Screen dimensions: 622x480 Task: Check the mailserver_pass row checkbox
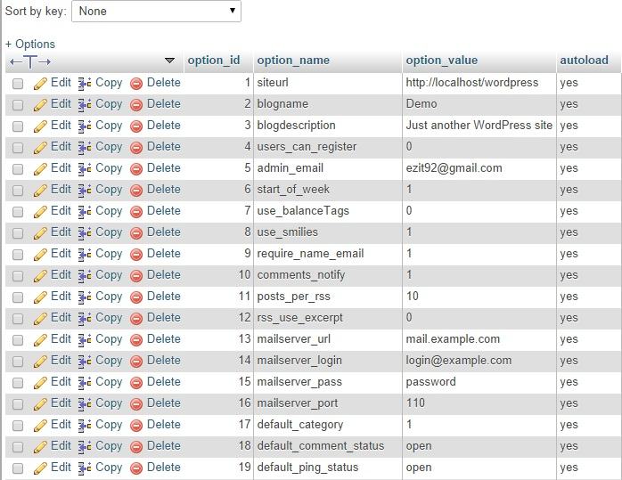18,383
